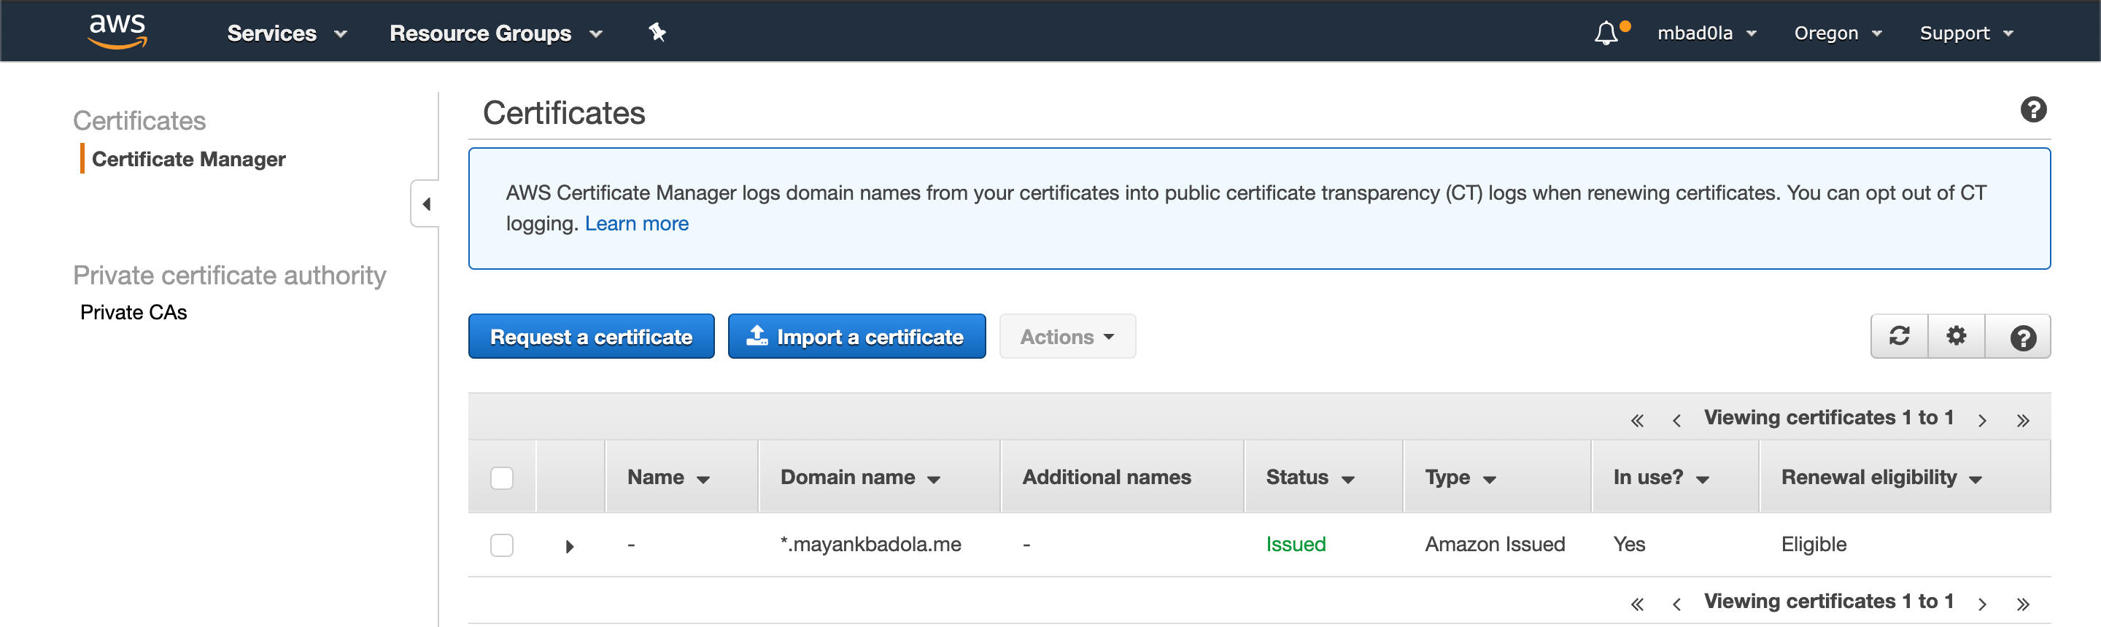Open the notifications bell icon
2101x627 pixels.
[1606, 33]
